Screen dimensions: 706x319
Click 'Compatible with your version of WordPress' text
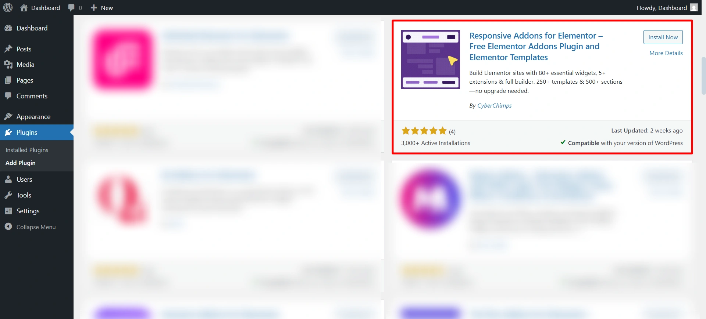coord(625,143)
